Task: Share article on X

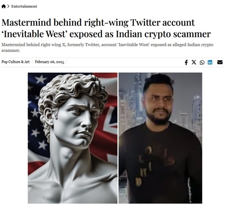Action: 194,62
